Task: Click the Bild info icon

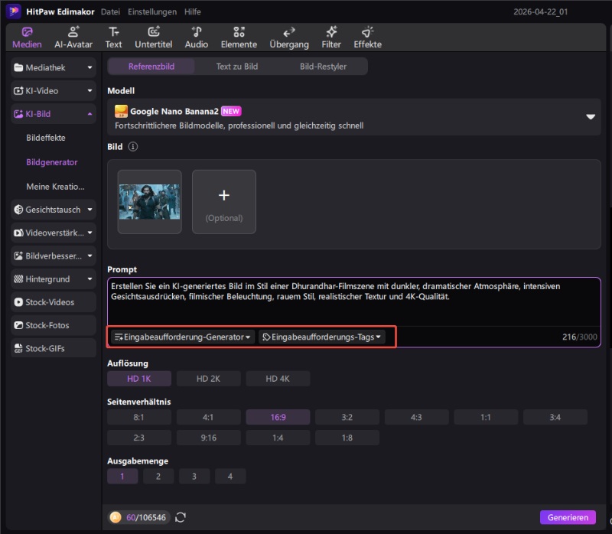Action: pyautogui.click(x=133, y=146)
